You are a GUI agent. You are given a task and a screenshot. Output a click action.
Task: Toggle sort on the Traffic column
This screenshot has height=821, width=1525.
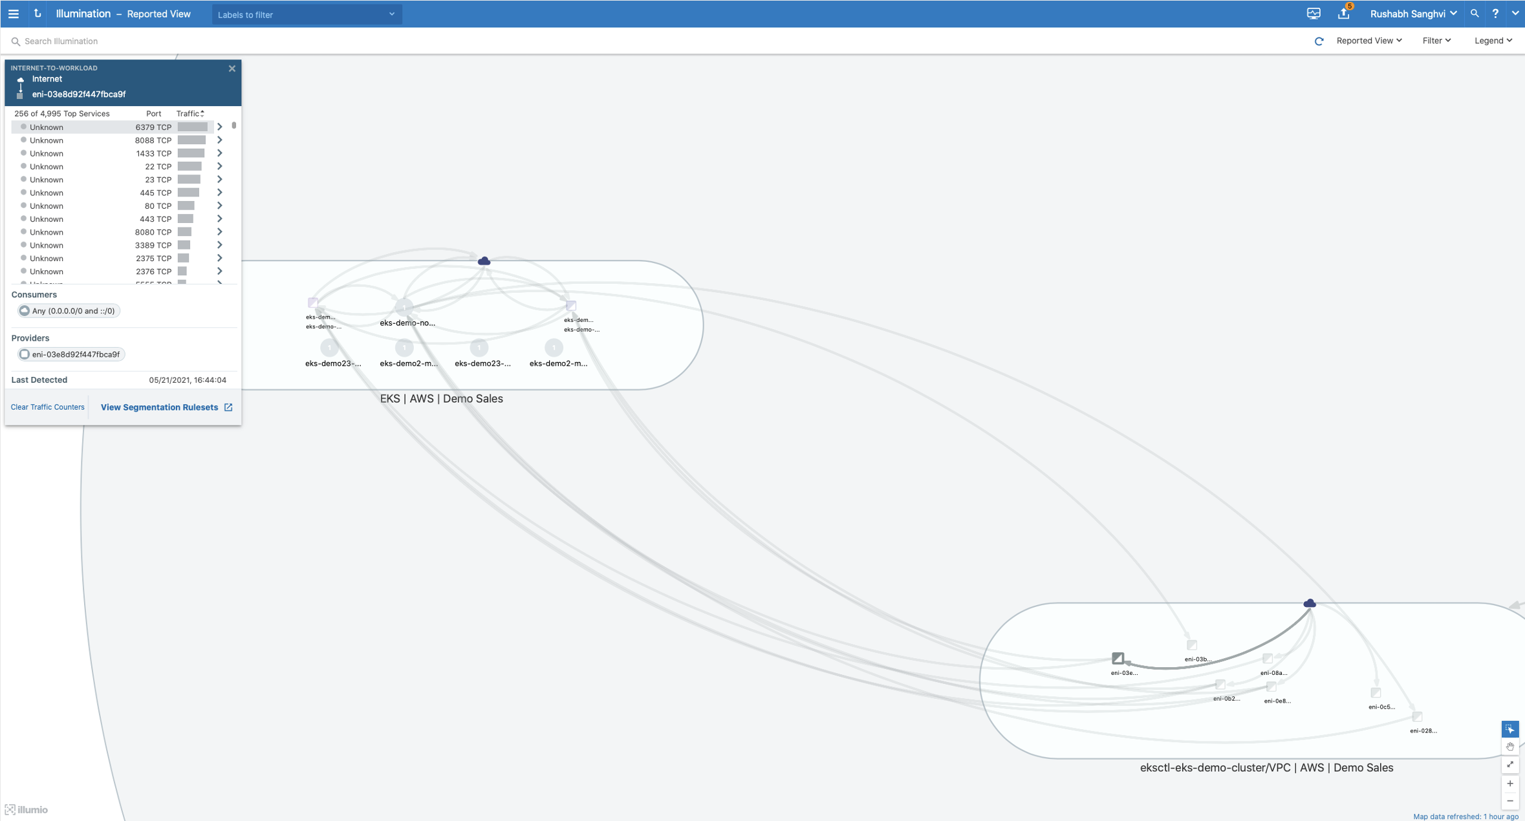click(190, 113)
